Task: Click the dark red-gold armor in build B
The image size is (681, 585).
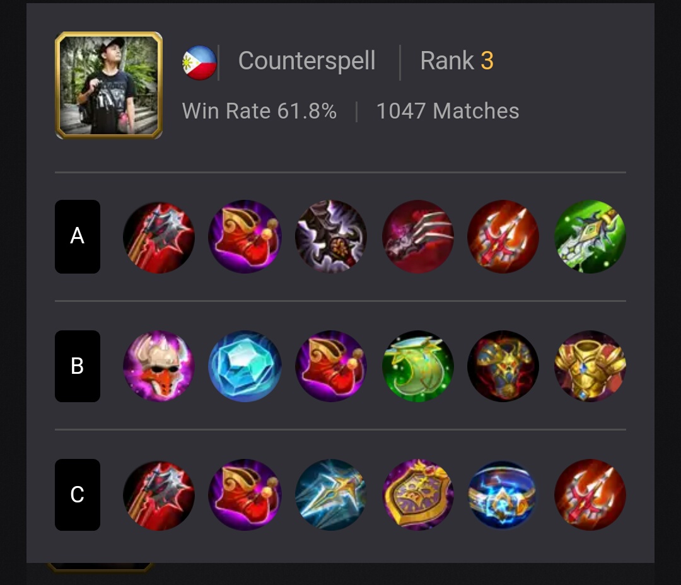Action: [x=503, y=366]
